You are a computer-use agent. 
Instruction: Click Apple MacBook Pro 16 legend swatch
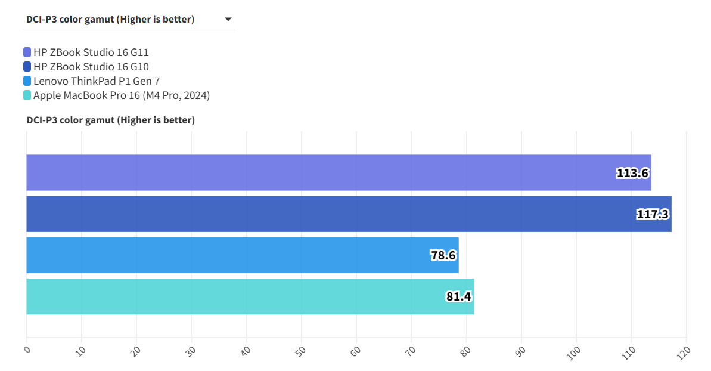pyautogui.click(x=27, y=95)
